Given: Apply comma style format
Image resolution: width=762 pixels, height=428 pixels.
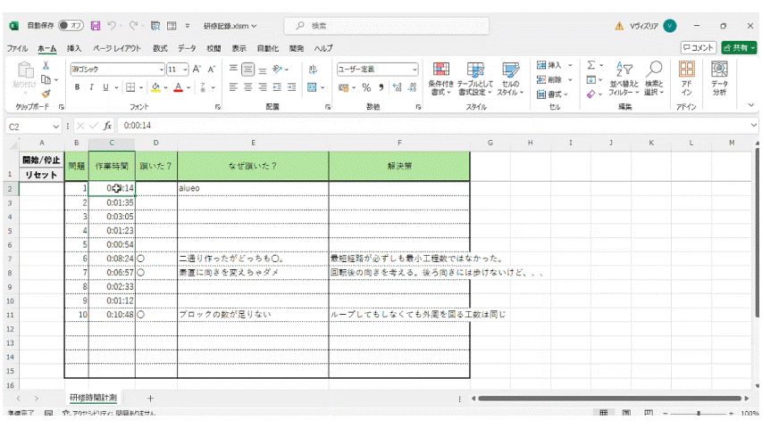Looking at the screenshot, I should pos(381,87).
